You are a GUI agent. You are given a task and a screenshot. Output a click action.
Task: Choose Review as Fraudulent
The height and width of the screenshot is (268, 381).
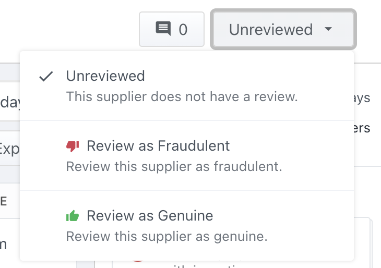click(158, 145)
